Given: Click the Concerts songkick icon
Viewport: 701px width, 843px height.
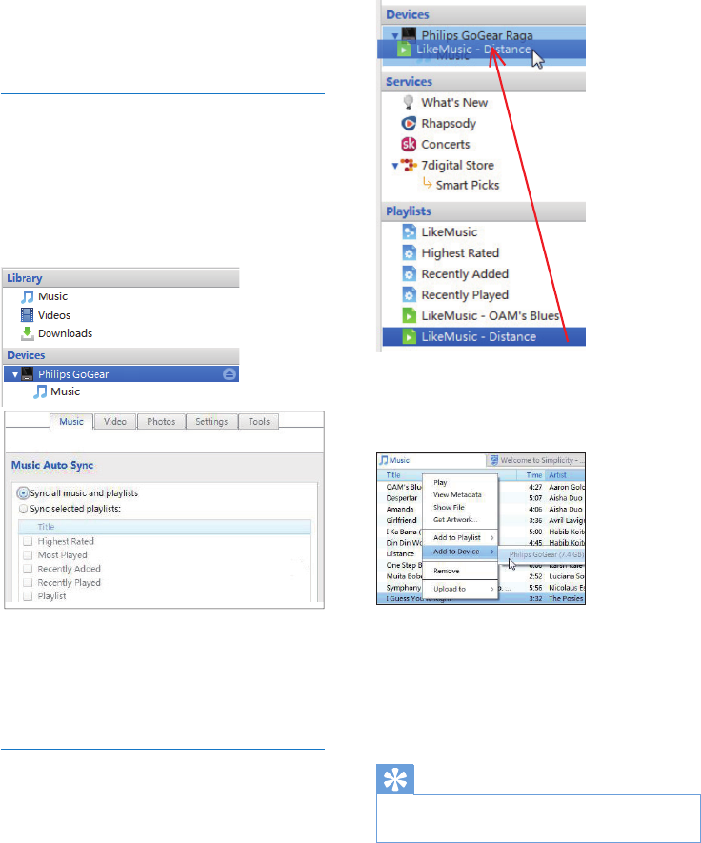Looking at the screenshot, I should click(409, 144).
